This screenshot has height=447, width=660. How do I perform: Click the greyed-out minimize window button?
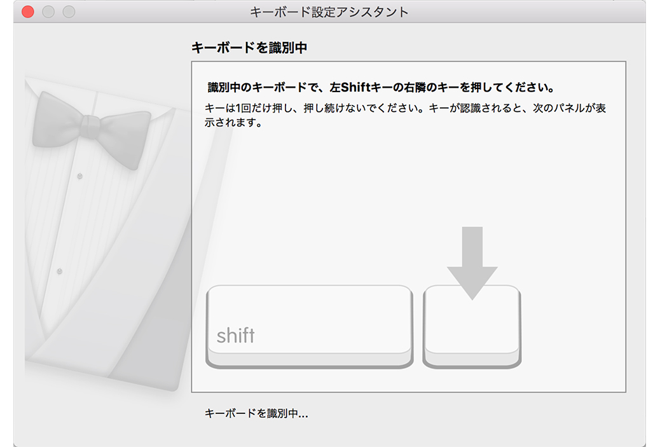tap(48, 12)
